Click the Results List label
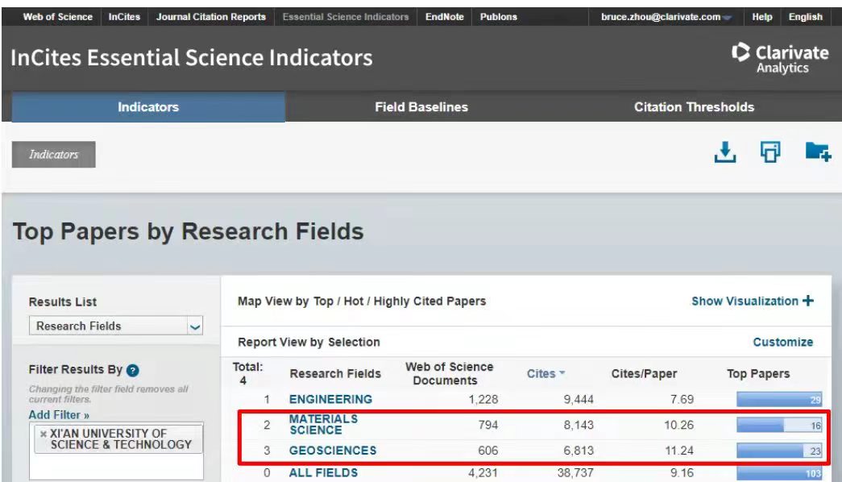Image resolution: width=842 pixels, height=482 pixels. click(63, 302)
